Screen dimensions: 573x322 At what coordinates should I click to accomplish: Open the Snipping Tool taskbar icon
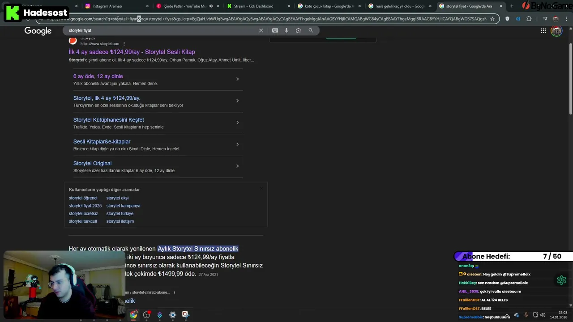[185, 315]
